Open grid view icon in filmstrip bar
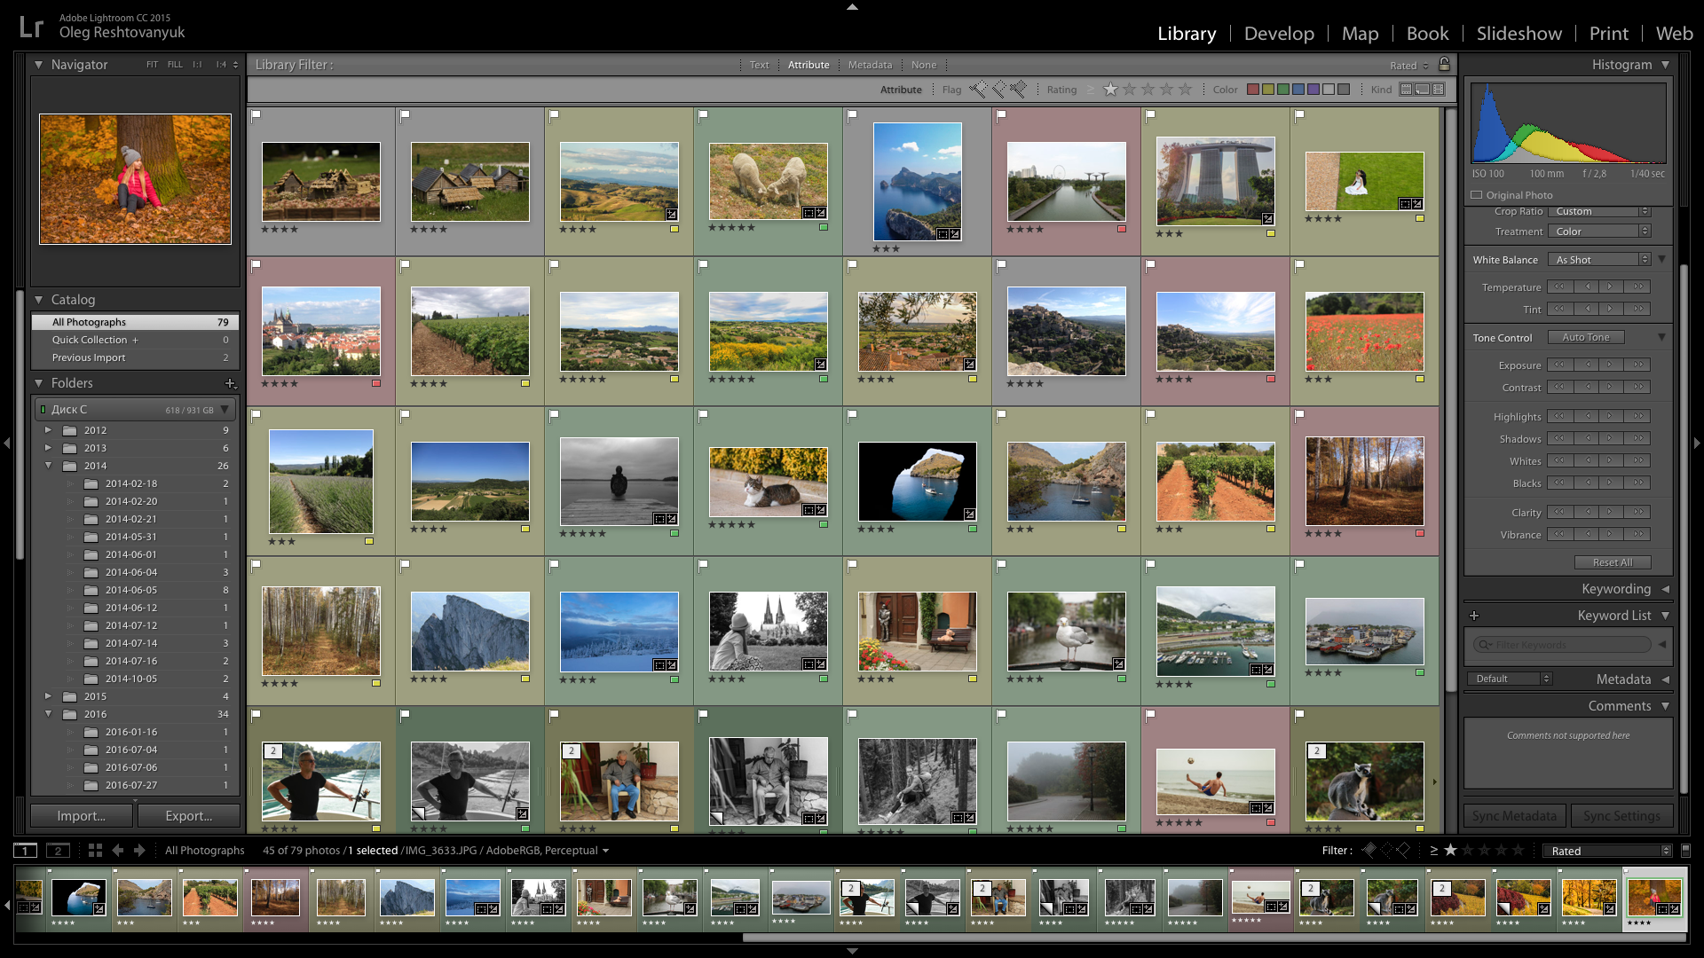This screenshot has width=1704, height=958. click(95, 850)
